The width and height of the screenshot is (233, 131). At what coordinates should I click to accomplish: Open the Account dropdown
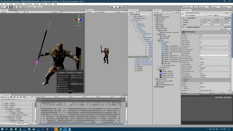[x=204, y=7]
